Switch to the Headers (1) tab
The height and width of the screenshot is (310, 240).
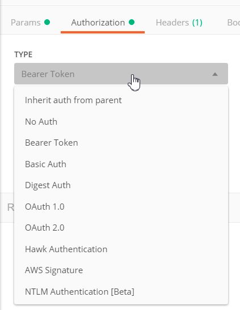(x=179, y=23)
